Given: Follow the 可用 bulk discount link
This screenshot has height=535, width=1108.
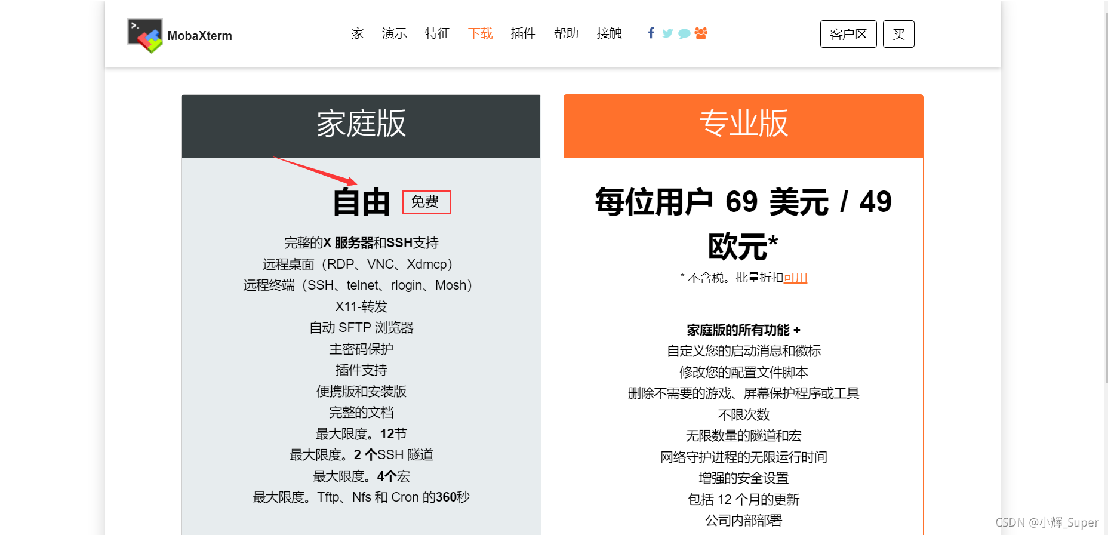Looking at the screenshot, I should [x=795, y=278].
